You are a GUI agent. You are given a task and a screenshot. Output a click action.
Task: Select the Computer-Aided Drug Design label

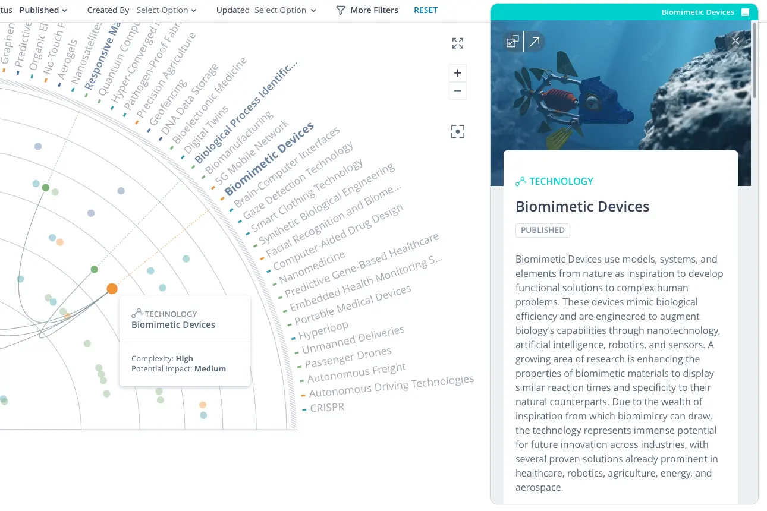(338, 237)
